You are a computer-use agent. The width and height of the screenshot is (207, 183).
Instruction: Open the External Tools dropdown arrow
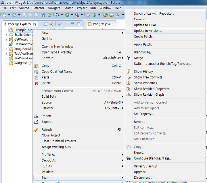[x=82, y=15]
